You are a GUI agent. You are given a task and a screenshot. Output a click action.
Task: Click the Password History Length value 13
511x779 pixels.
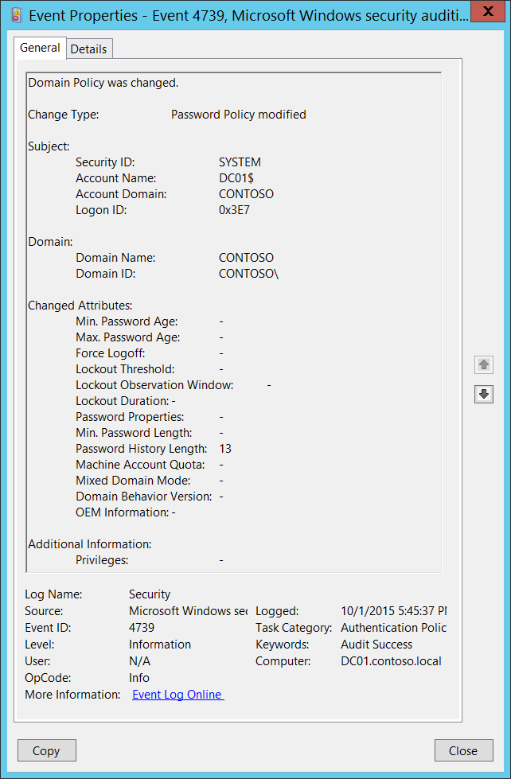coord(225,449)
